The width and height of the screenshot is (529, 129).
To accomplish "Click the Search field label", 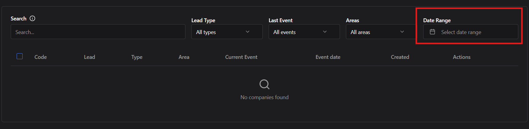I will [x=18, y=19].
